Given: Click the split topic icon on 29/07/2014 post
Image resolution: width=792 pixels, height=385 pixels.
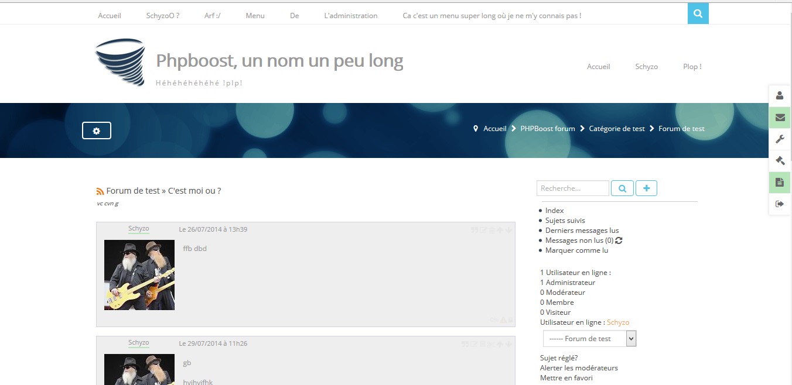Looking at the screenshot, I should (491, 344).
